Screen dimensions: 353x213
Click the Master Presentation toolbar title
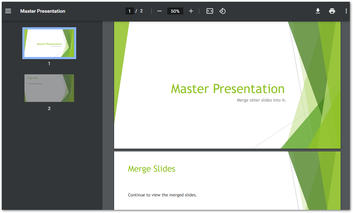click(43, 11)
